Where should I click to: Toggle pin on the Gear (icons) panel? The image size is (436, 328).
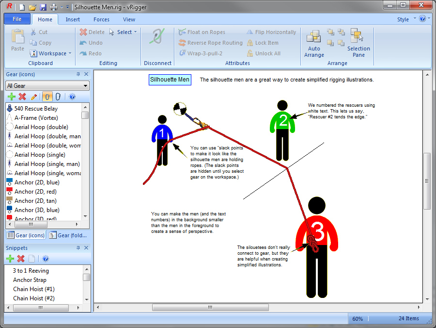point(78,74)
